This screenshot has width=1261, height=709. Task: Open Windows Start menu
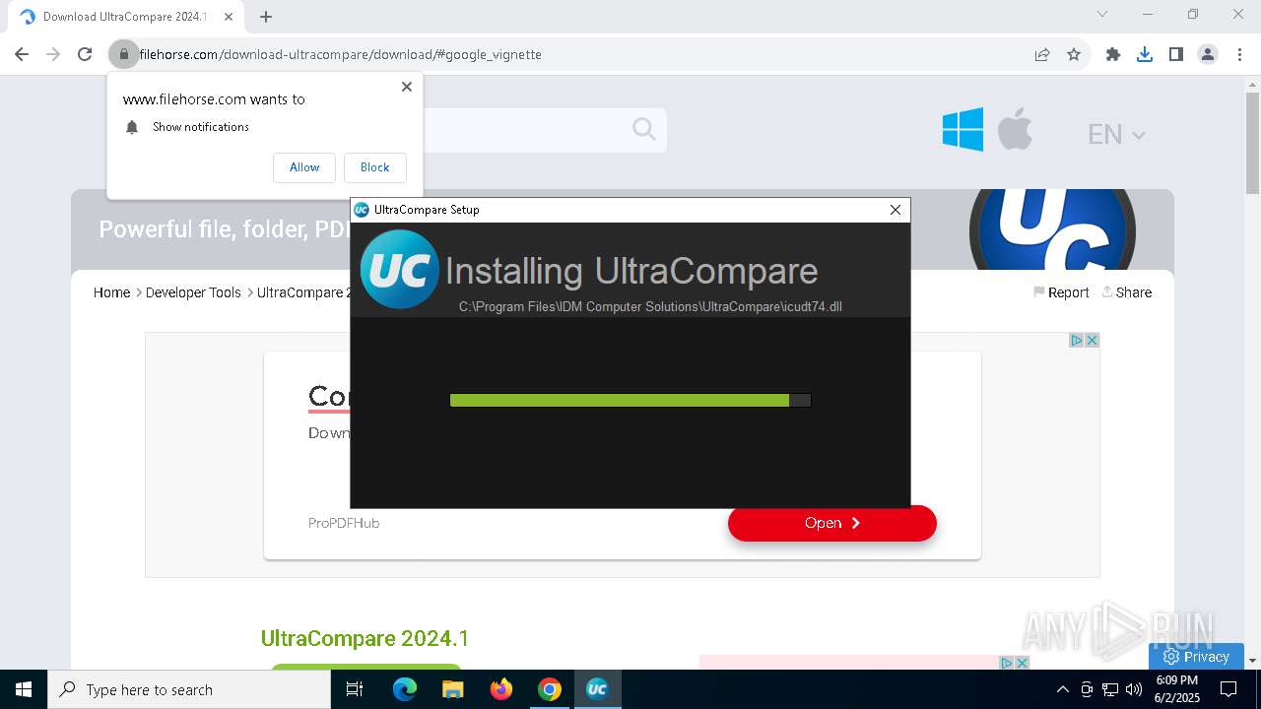[24, 689]
